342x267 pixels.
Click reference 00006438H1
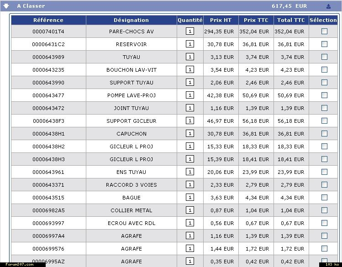click(49, 134)
